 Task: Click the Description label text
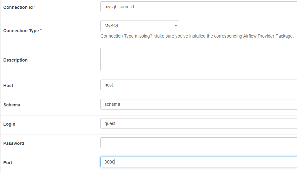click(x=15, y=60)
